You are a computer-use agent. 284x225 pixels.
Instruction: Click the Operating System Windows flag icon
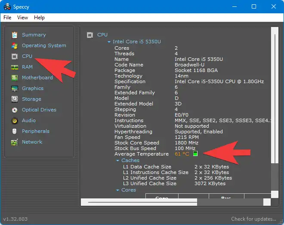pyautogui.click(x=15, y=46)
